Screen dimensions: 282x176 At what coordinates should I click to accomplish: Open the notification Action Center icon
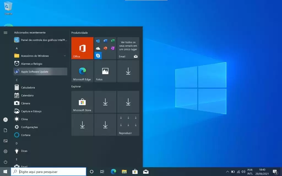point(275,172)
